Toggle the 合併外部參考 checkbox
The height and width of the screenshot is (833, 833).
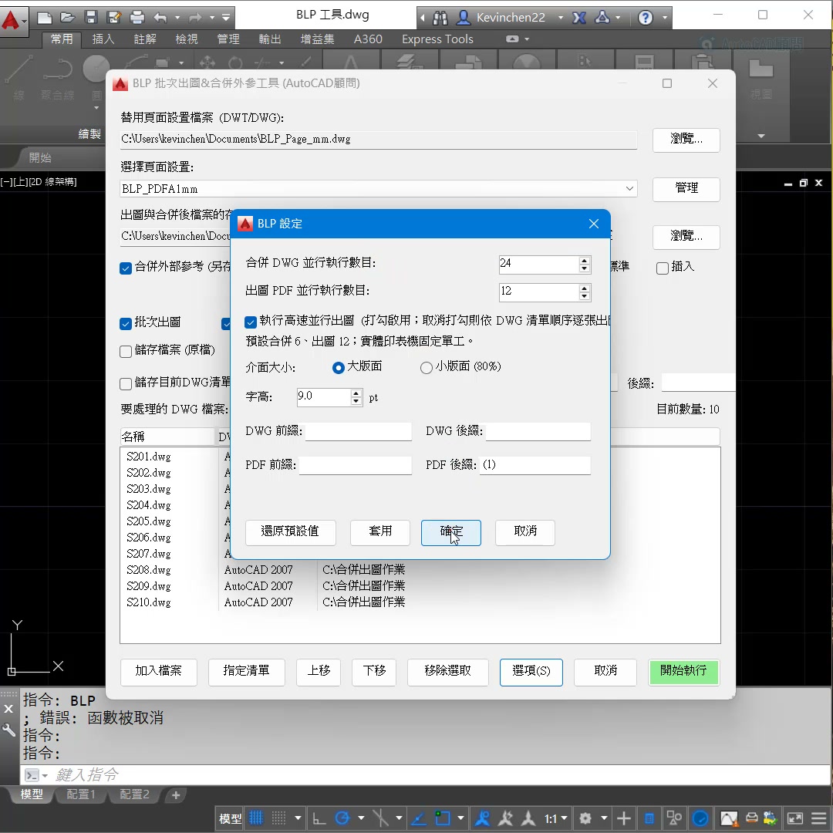(x=126, y=268)
